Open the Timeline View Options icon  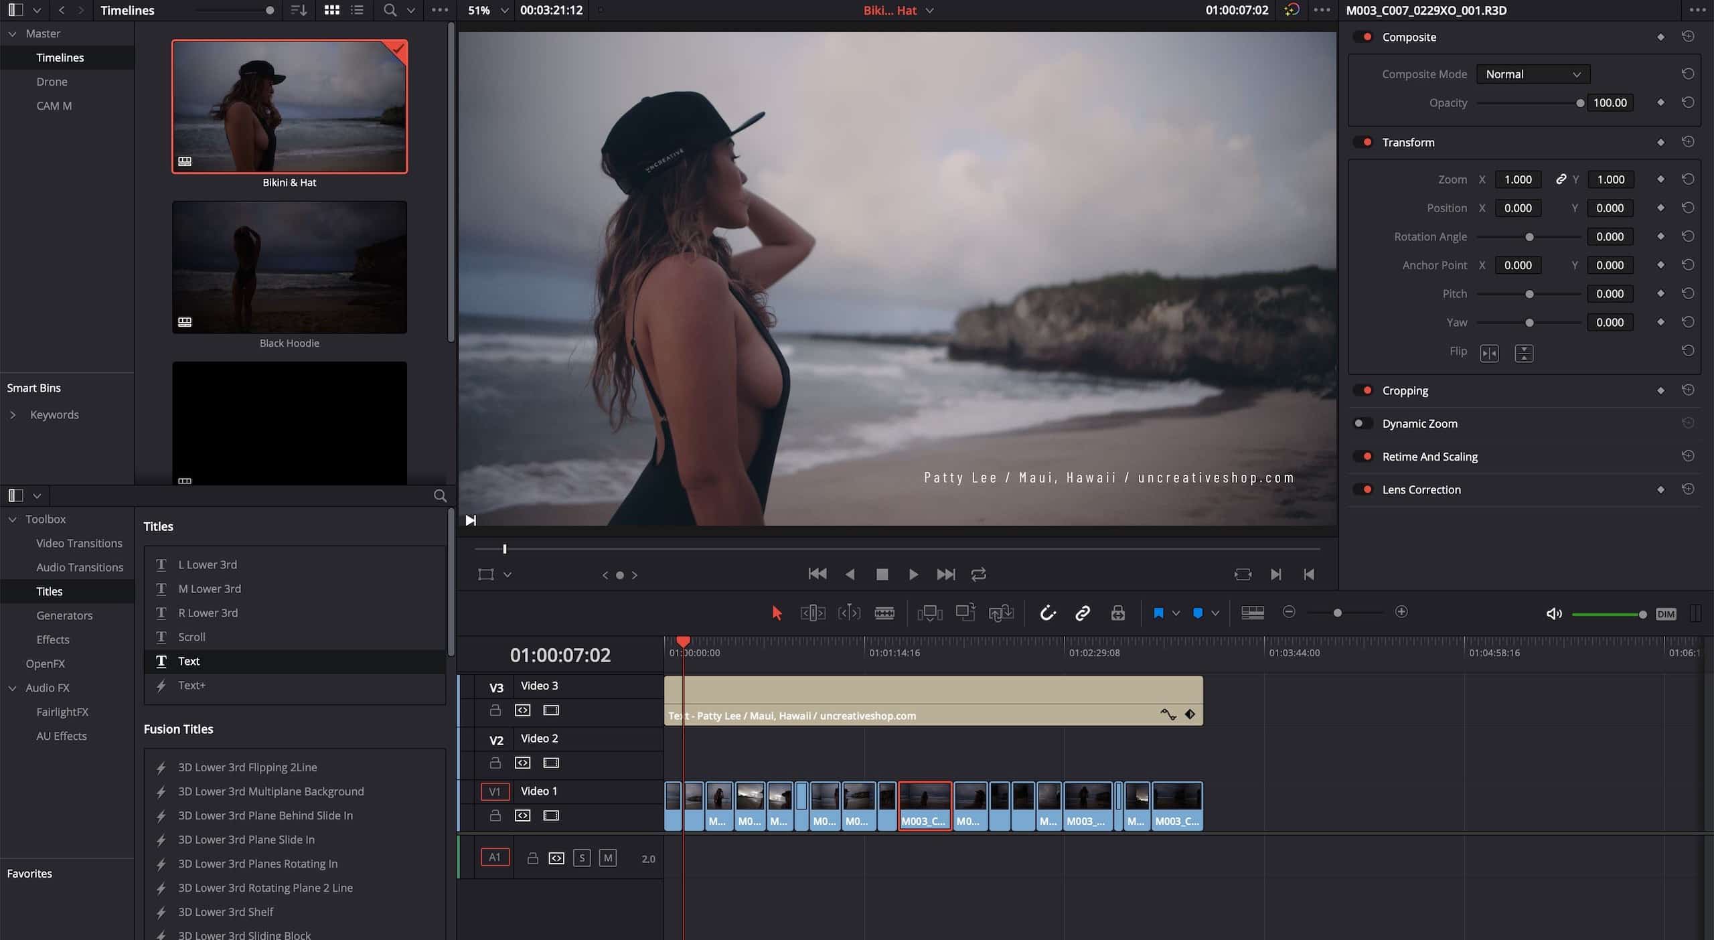click(1253, 613)
